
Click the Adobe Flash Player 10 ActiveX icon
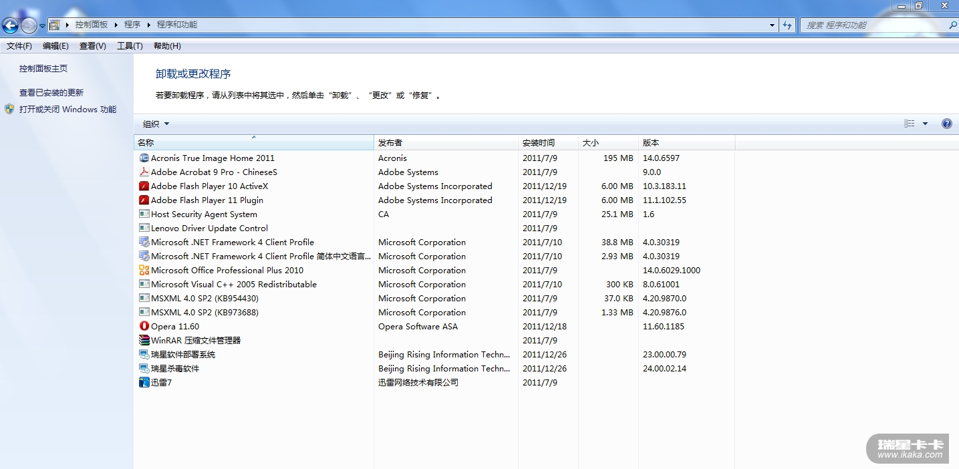144,186
